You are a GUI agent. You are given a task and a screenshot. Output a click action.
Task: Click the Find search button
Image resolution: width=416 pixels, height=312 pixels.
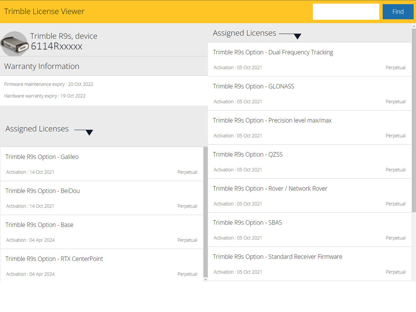click(x=398, y=11)
